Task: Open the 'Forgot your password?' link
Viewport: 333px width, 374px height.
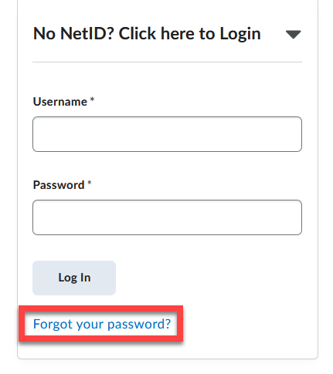Action: pos(102,324)
